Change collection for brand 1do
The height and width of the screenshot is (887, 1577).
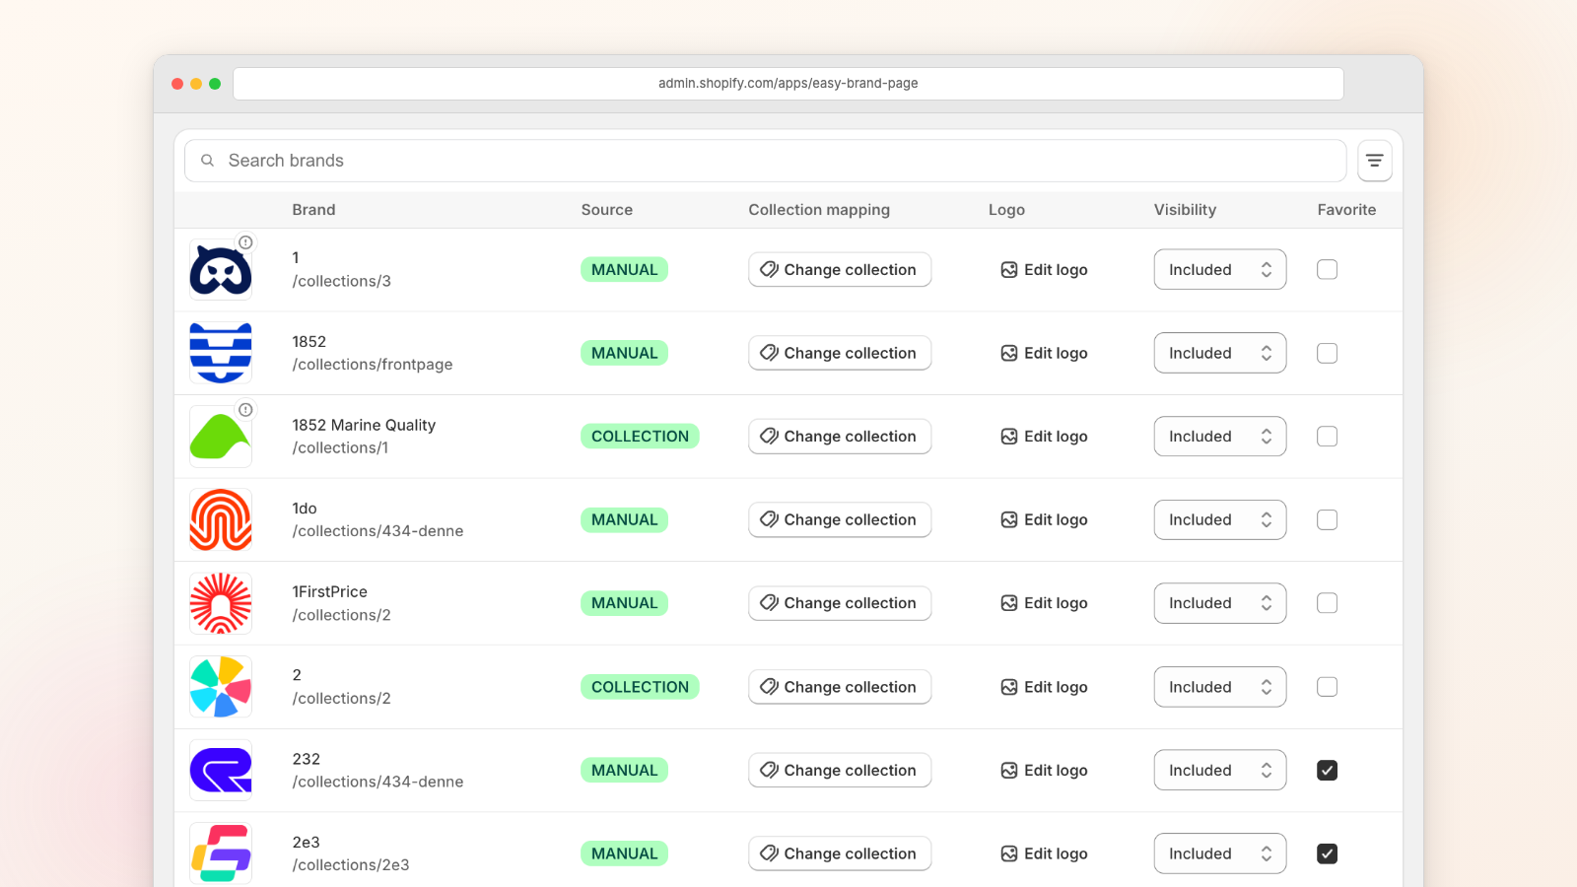pyautogui.click(x=840, y=519)
